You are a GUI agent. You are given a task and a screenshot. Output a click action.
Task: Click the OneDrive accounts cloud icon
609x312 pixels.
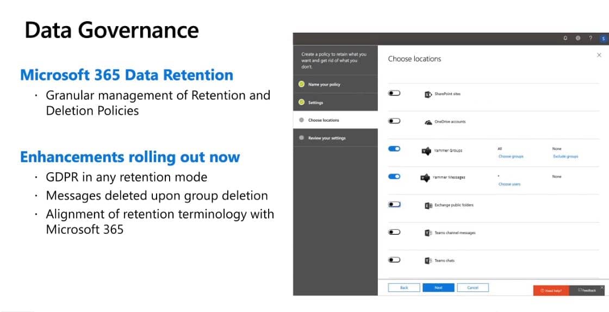point(428,122)
